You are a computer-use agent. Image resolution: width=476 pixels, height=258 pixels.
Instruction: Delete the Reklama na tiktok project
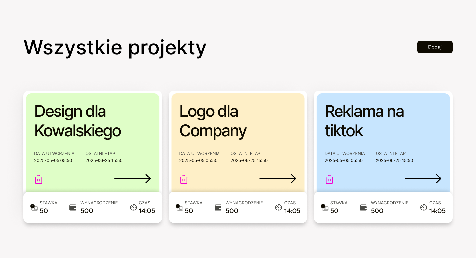(329, 179)
